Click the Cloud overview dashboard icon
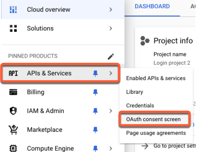Viewport: 200px width, 152px height. pos(13,10)
